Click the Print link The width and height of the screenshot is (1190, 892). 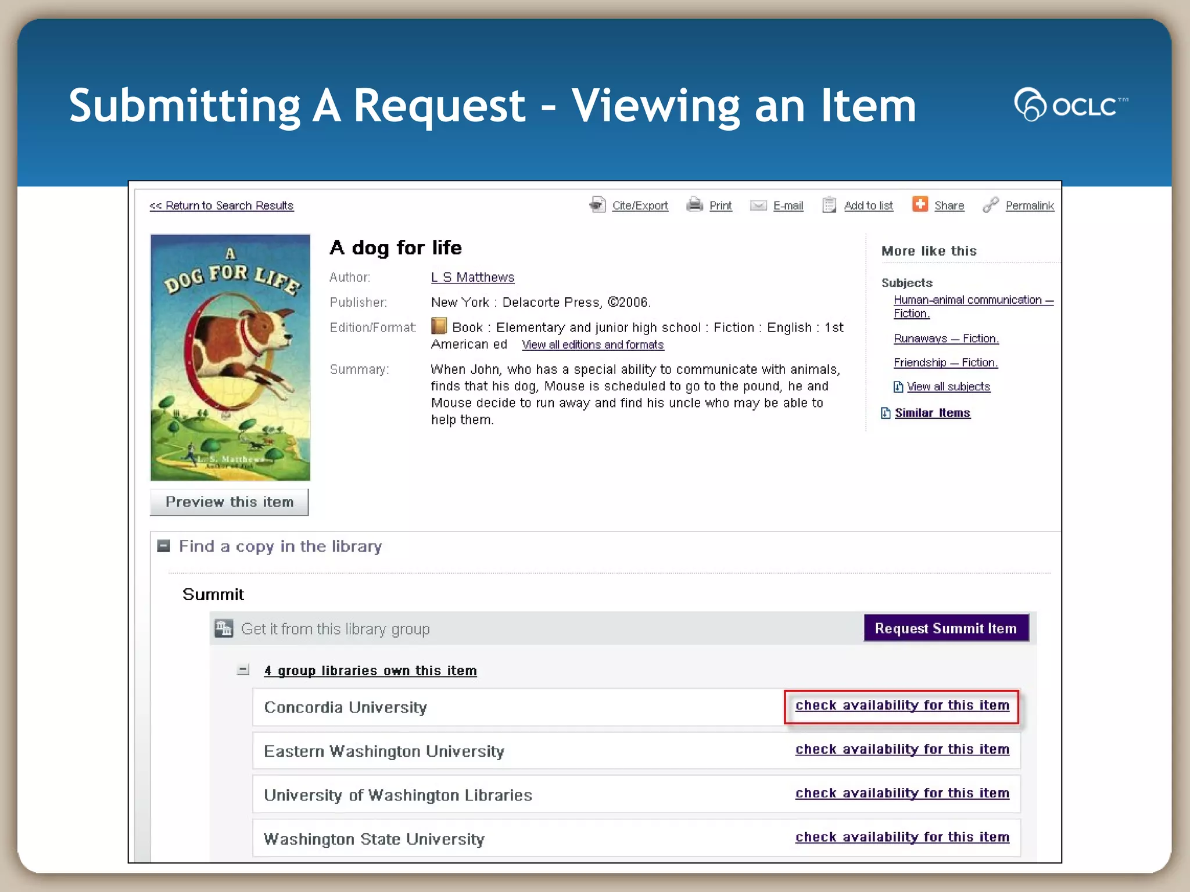coord(721,206)
